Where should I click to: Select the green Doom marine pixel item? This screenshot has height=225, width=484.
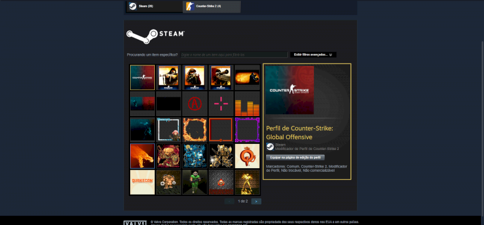[195, 182]
